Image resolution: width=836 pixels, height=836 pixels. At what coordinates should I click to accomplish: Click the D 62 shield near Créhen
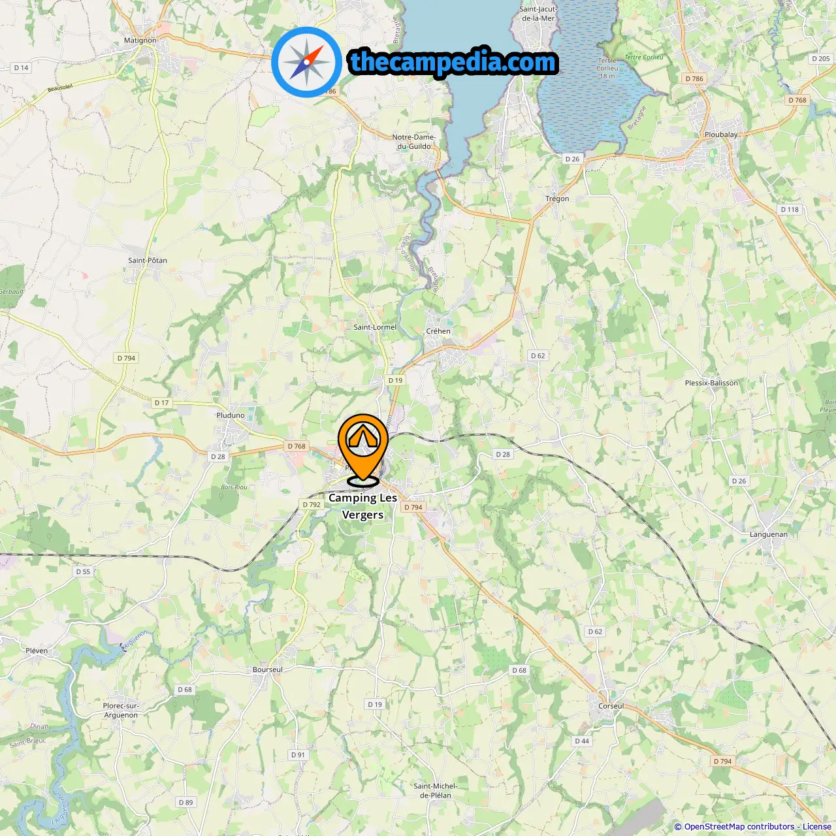click(538, 355)
